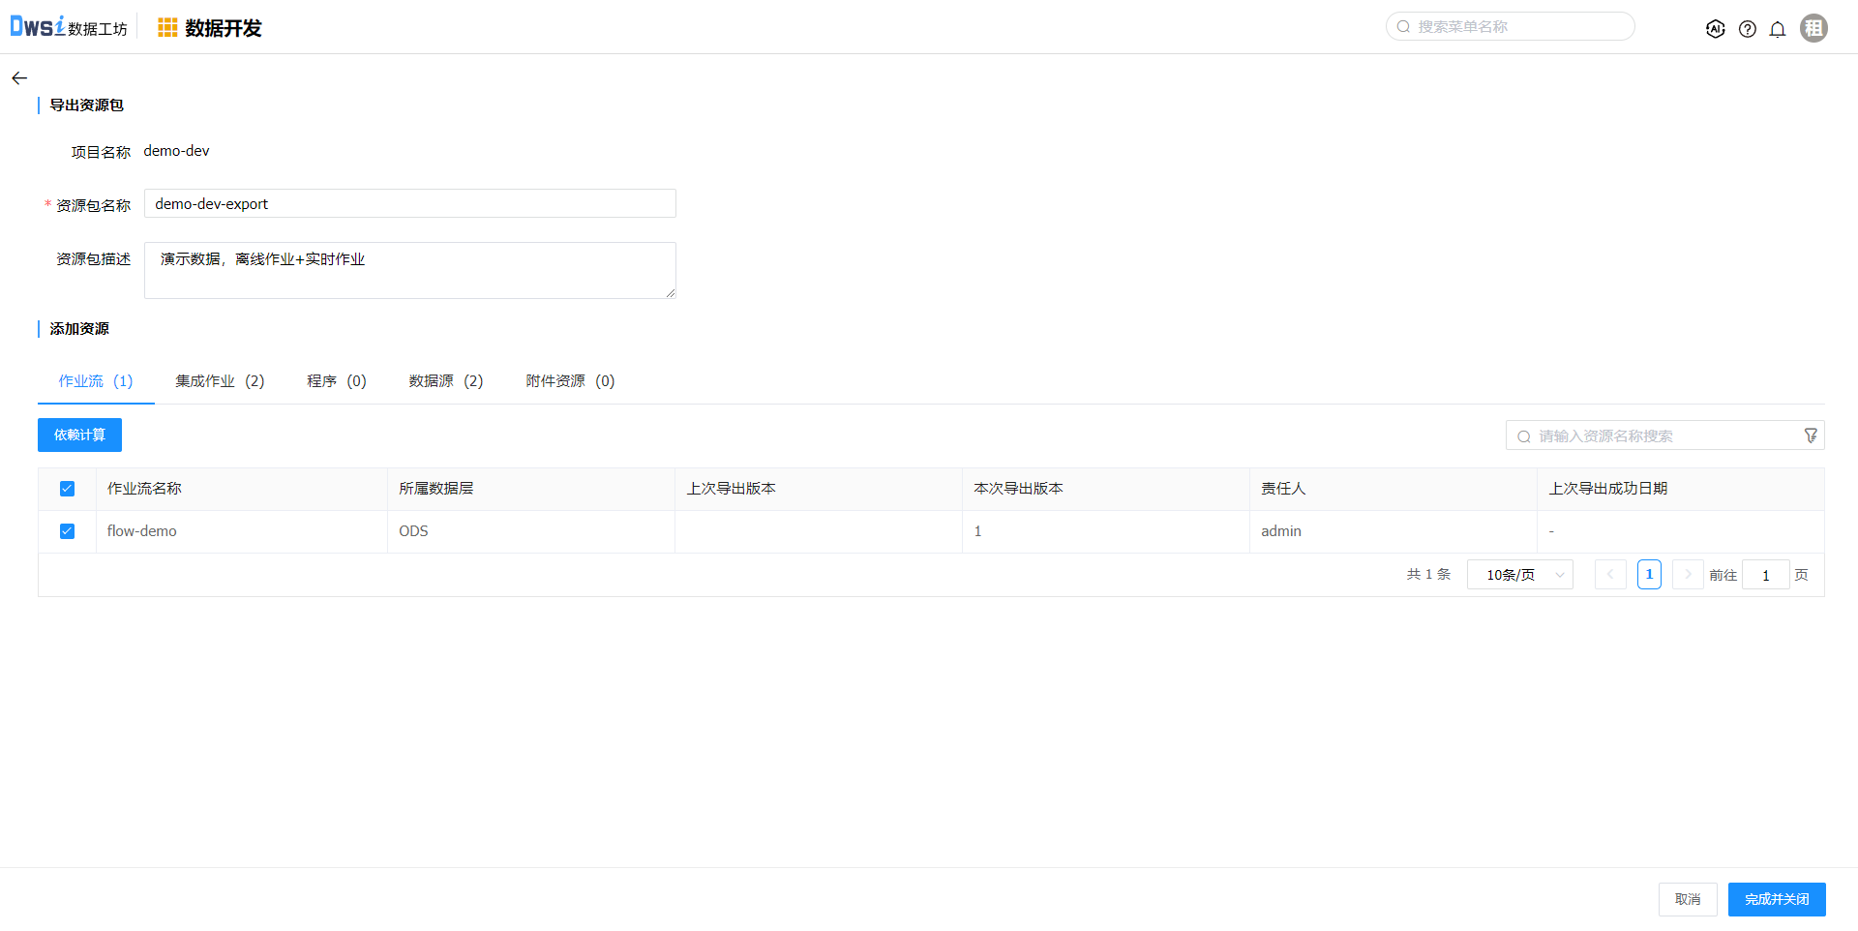
Task: Click the orange app grid icon
Action: point(167,28)
